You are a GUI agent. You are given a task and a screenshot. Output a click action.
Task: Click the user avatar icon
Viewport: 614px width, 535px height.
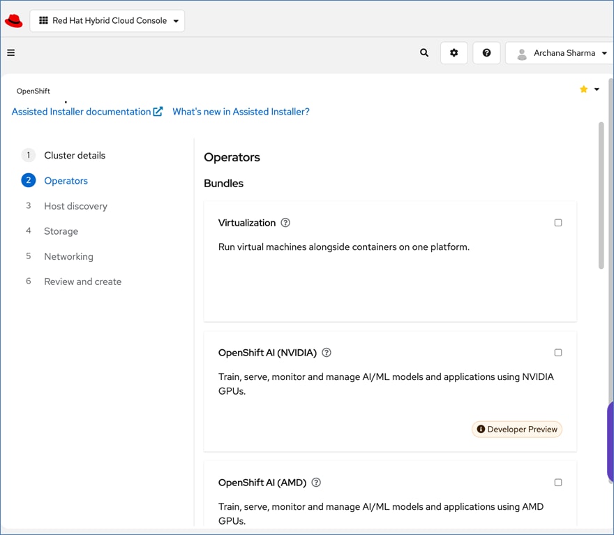[x=522, y=53]
